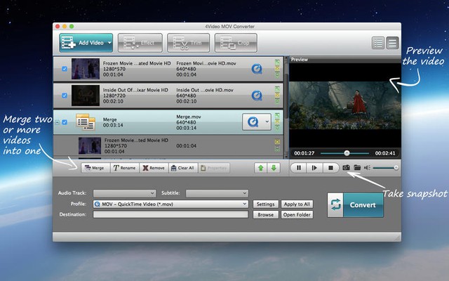The image size is (449, 281).
Task: Open the snapshot folder icon
Action: point(356,168)
